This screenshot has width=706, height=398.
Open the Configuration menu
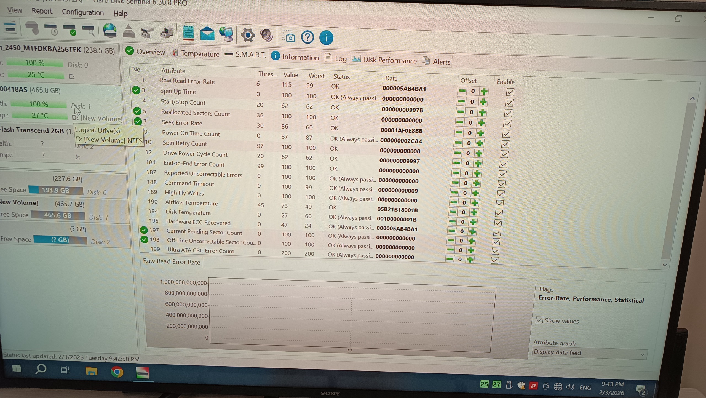83,13
